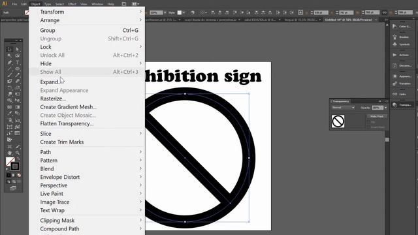Screen dimensions: 418x235
Task: Select the Eyedropper tool
Action: click(10, 114)
